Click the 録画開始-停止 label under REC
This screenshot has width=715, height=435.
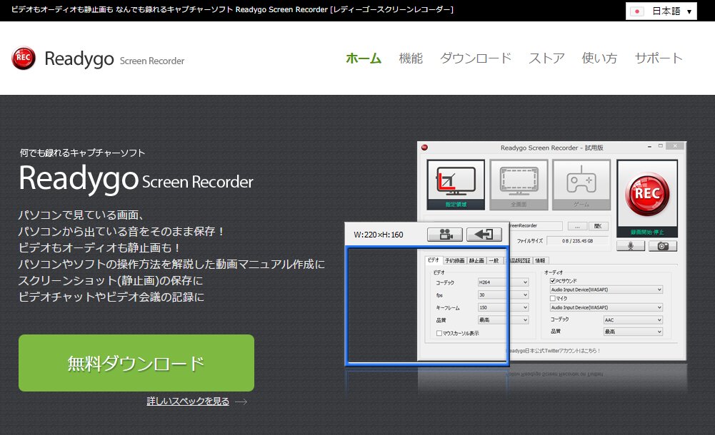647,232
